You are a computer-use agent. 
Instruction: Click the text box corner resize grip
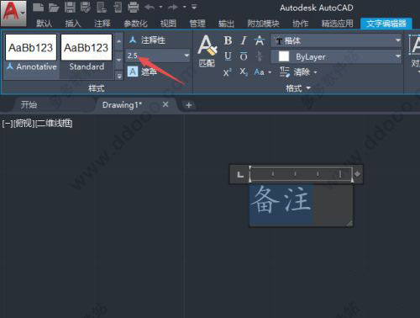tap(349, 224)
